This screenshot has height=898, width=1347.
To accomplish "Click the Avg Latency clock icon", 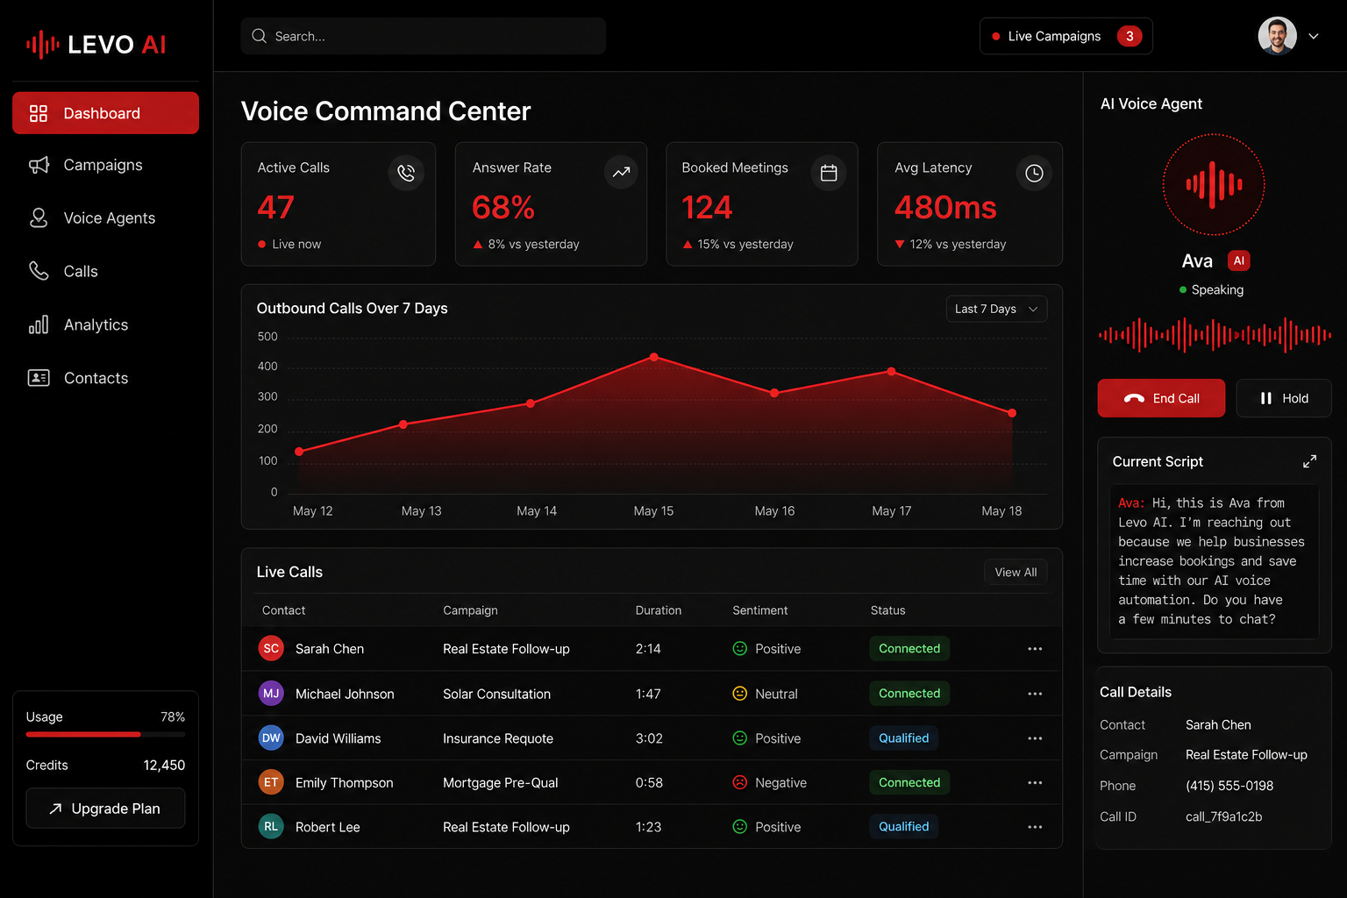I will 1034,173.
